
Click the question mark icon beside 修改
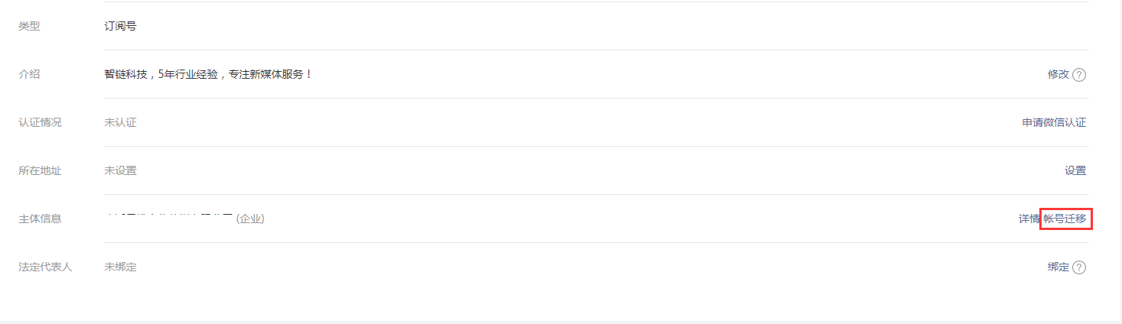[1079, 75]
